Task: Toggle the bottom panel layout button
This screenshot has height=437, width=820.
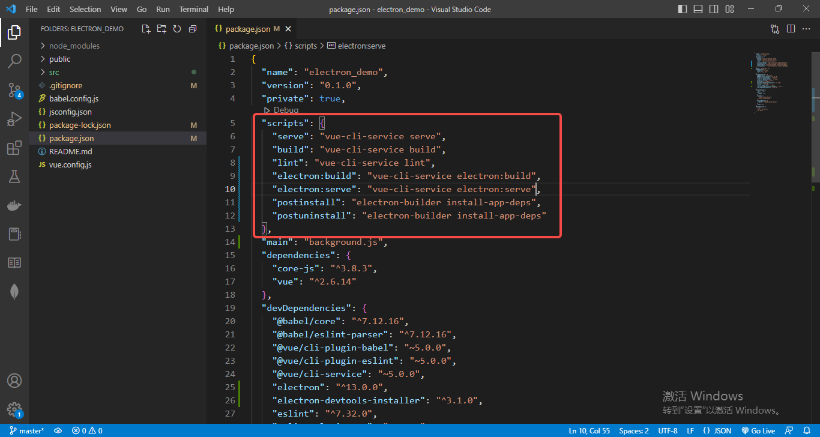Action: point(698,9)
